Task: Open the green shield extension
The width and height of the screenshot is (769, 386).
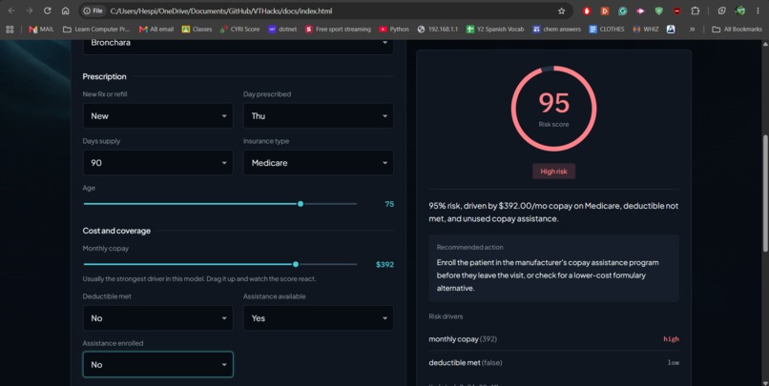Action: (x=658, y=10)
